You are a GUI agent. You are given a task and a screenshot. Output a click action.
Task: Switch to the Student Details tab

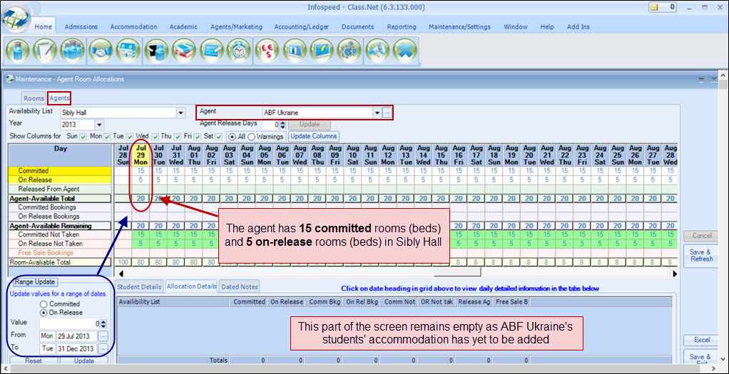138,286
